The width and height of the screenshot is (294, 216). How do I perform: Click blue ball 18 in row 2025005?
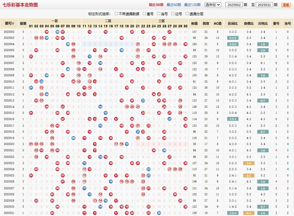(121, 50)
